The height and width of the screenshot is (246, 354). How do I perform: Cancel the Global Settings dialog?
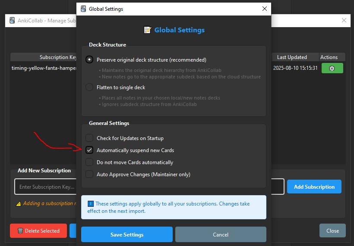coord(221,234)
